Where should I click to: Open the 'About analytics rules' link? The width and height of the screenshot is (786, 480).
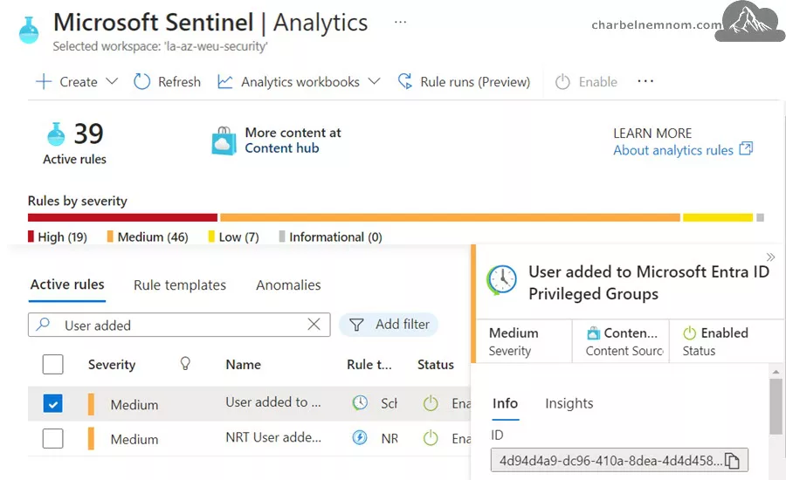[x=672, y=150]
